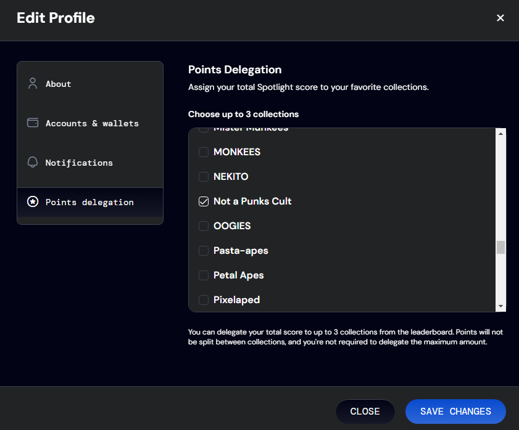This screenshot has width=519, height=430.
Task: Click the Accounts & wallets wallet icon
Action: pos(33,123)
